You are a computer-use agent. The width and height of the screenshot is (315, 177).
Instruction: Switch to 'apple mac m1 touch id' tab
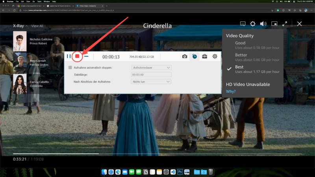pyautogui.click(x=60, y=6)
